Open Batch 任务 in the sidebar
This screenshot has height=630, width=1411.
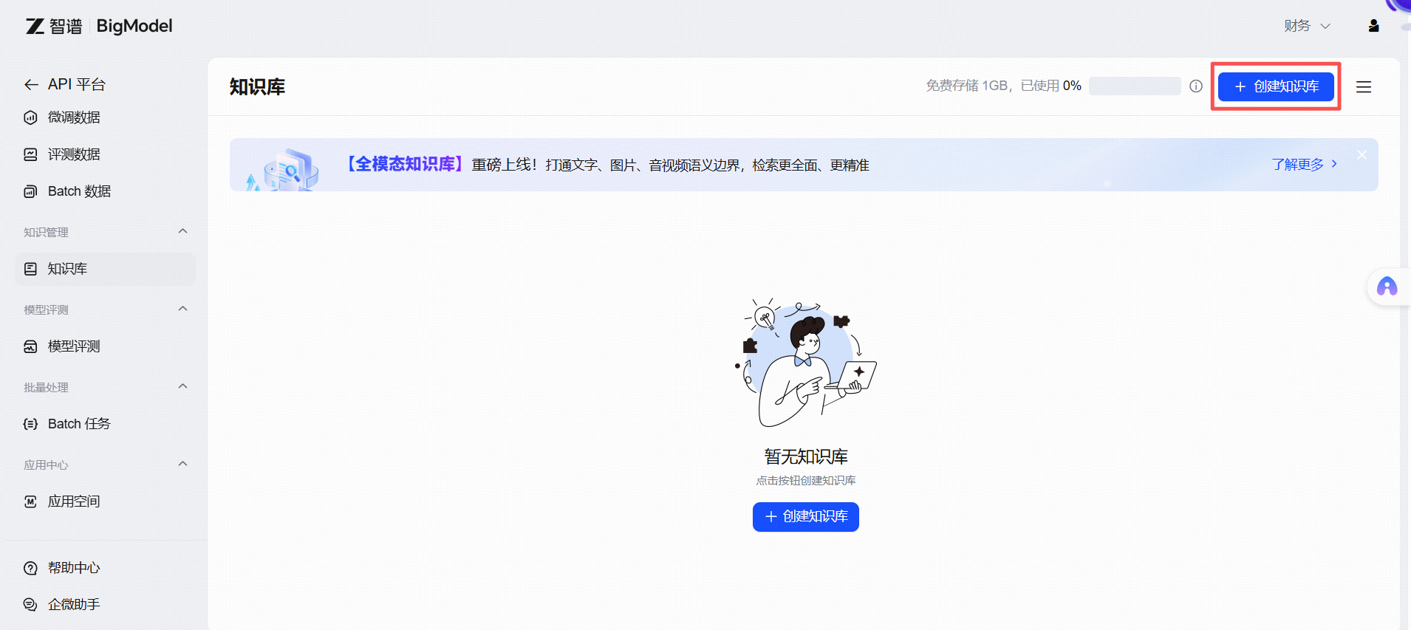point(78,424)
